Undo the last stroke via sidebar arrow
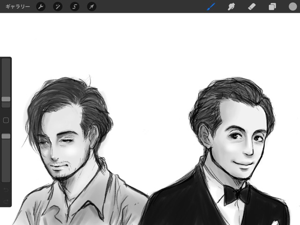Image resolution: width=300 pixels, height=225 pixels. point(6,190)
